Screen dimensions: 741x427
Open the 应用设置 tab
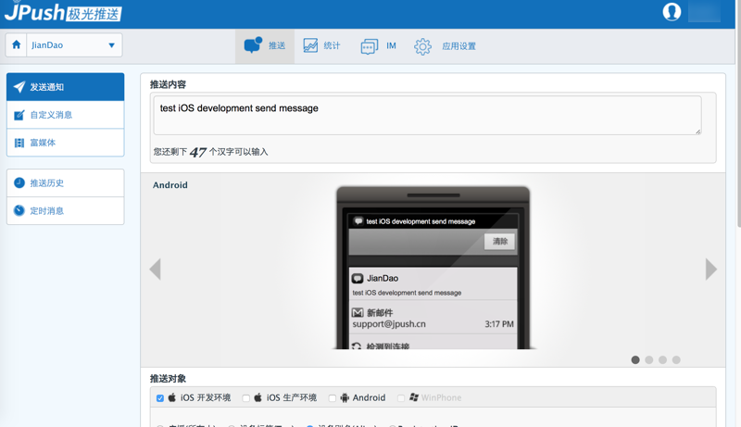[445, 45]
